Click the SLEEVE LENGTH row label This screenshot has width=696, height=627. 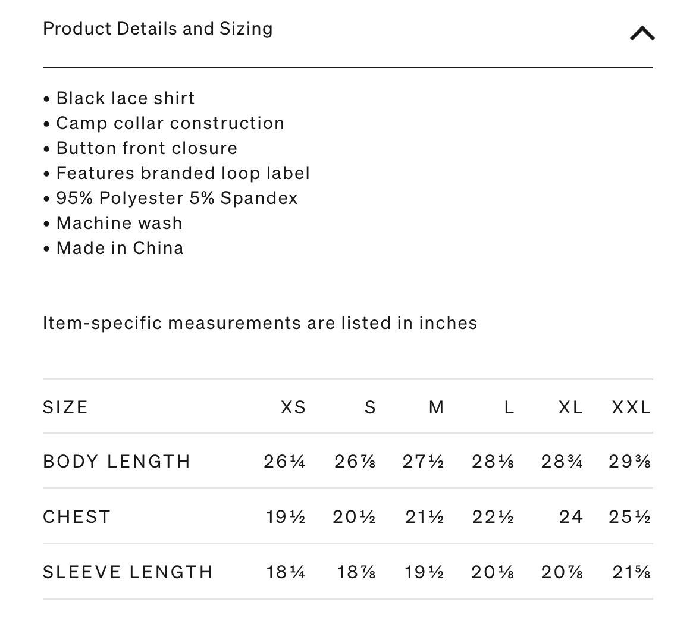coord(128,572)
